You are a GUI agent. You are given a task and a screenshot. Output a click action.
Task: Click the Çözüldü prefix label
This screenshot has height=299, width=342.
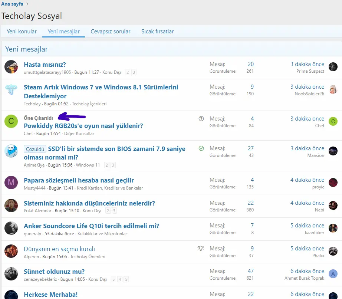(35, 149)
